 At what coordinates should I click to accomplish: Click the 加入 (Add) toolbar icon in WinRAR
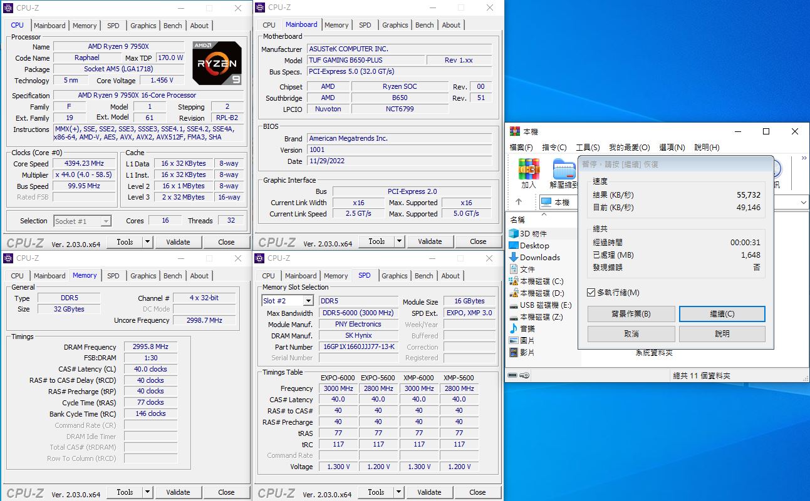tap(529, 173)
